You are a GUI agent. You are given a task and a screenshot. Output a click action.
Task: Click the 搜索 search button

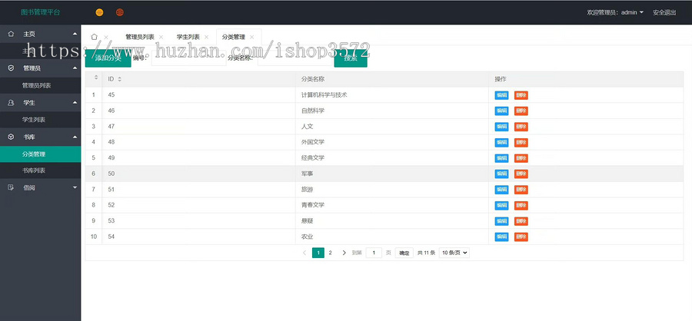(351, 58)
